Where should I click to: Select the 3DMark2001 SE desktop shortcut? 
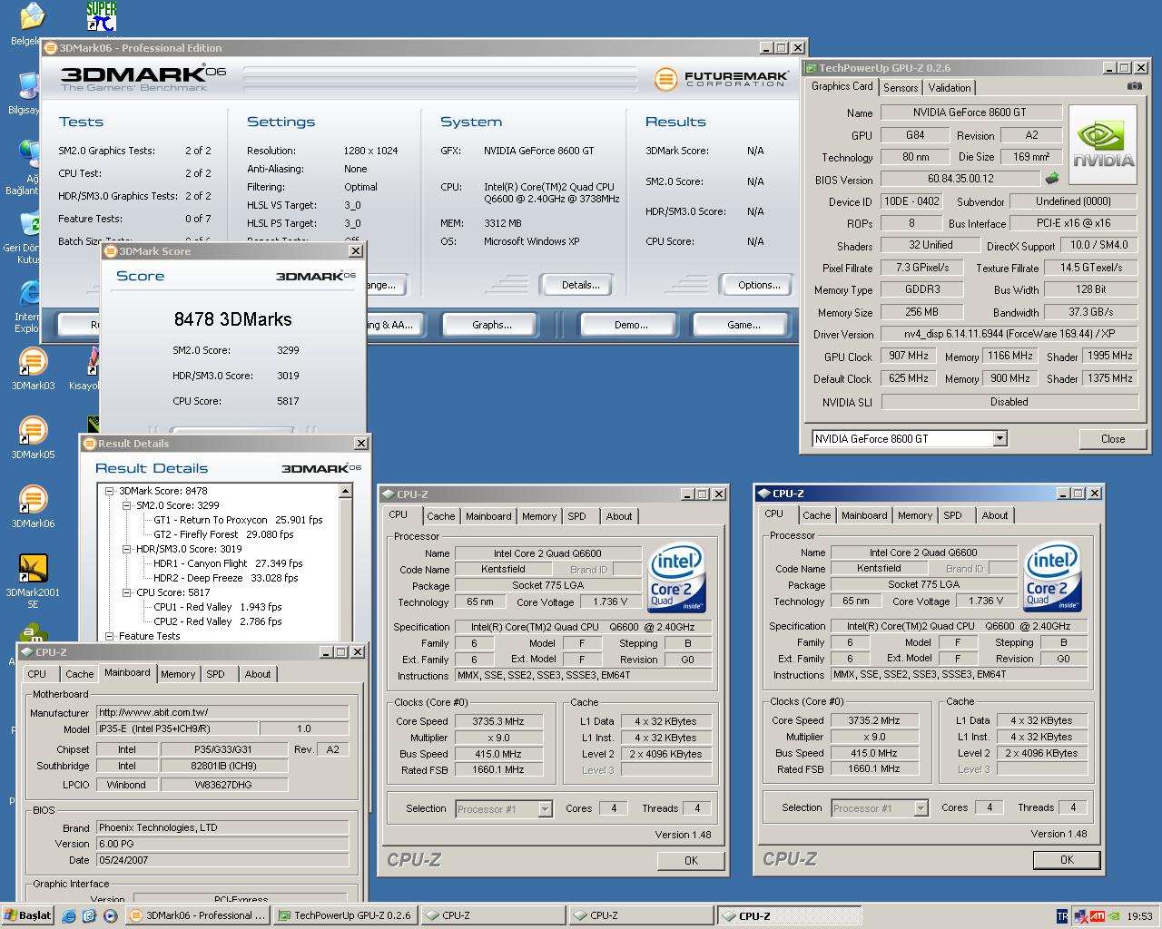pyautogui.click(x=33, y=569)
